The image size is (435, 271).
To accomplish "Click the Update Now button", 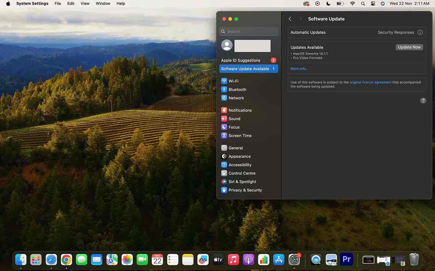I will click(x=409, y=47).
